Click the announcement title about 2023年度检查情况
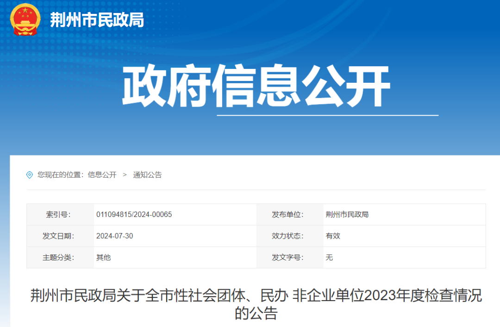This screenshot has width=500, height=327. click(x=256, y=304)
